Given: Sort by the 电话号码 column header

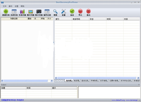Looking at the screenshot, I should [81, 19].
